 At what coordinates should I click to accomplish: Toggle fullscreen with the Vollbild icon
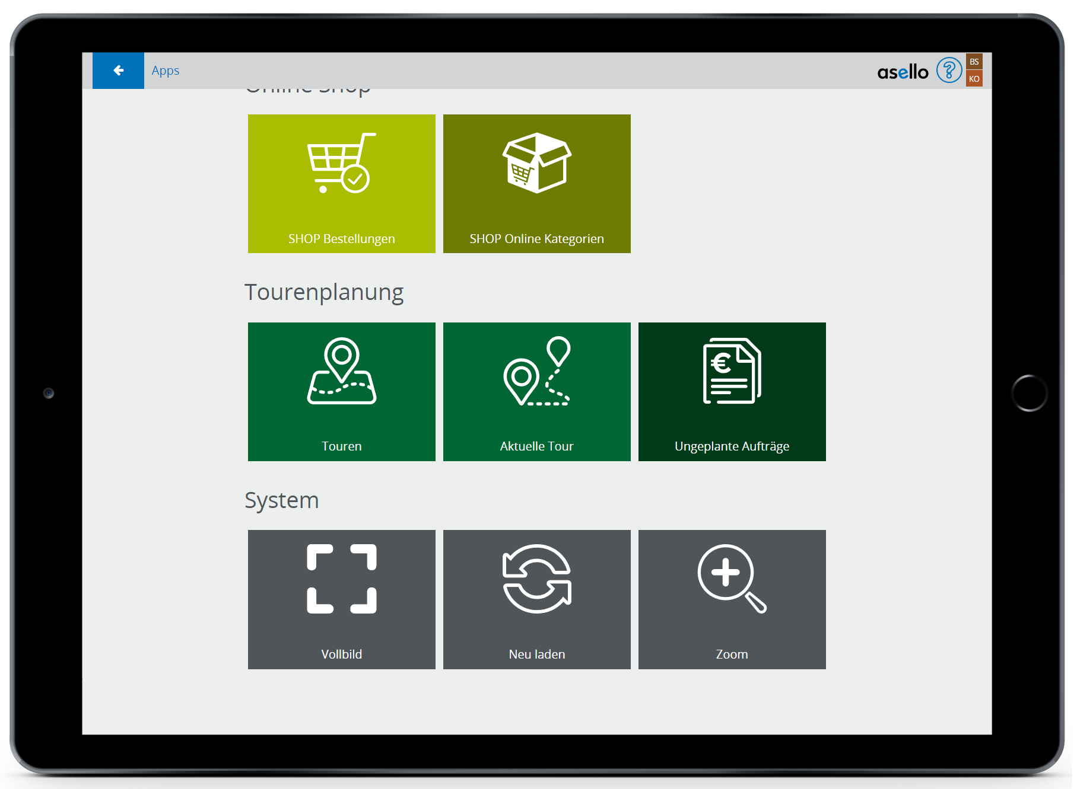341,579
